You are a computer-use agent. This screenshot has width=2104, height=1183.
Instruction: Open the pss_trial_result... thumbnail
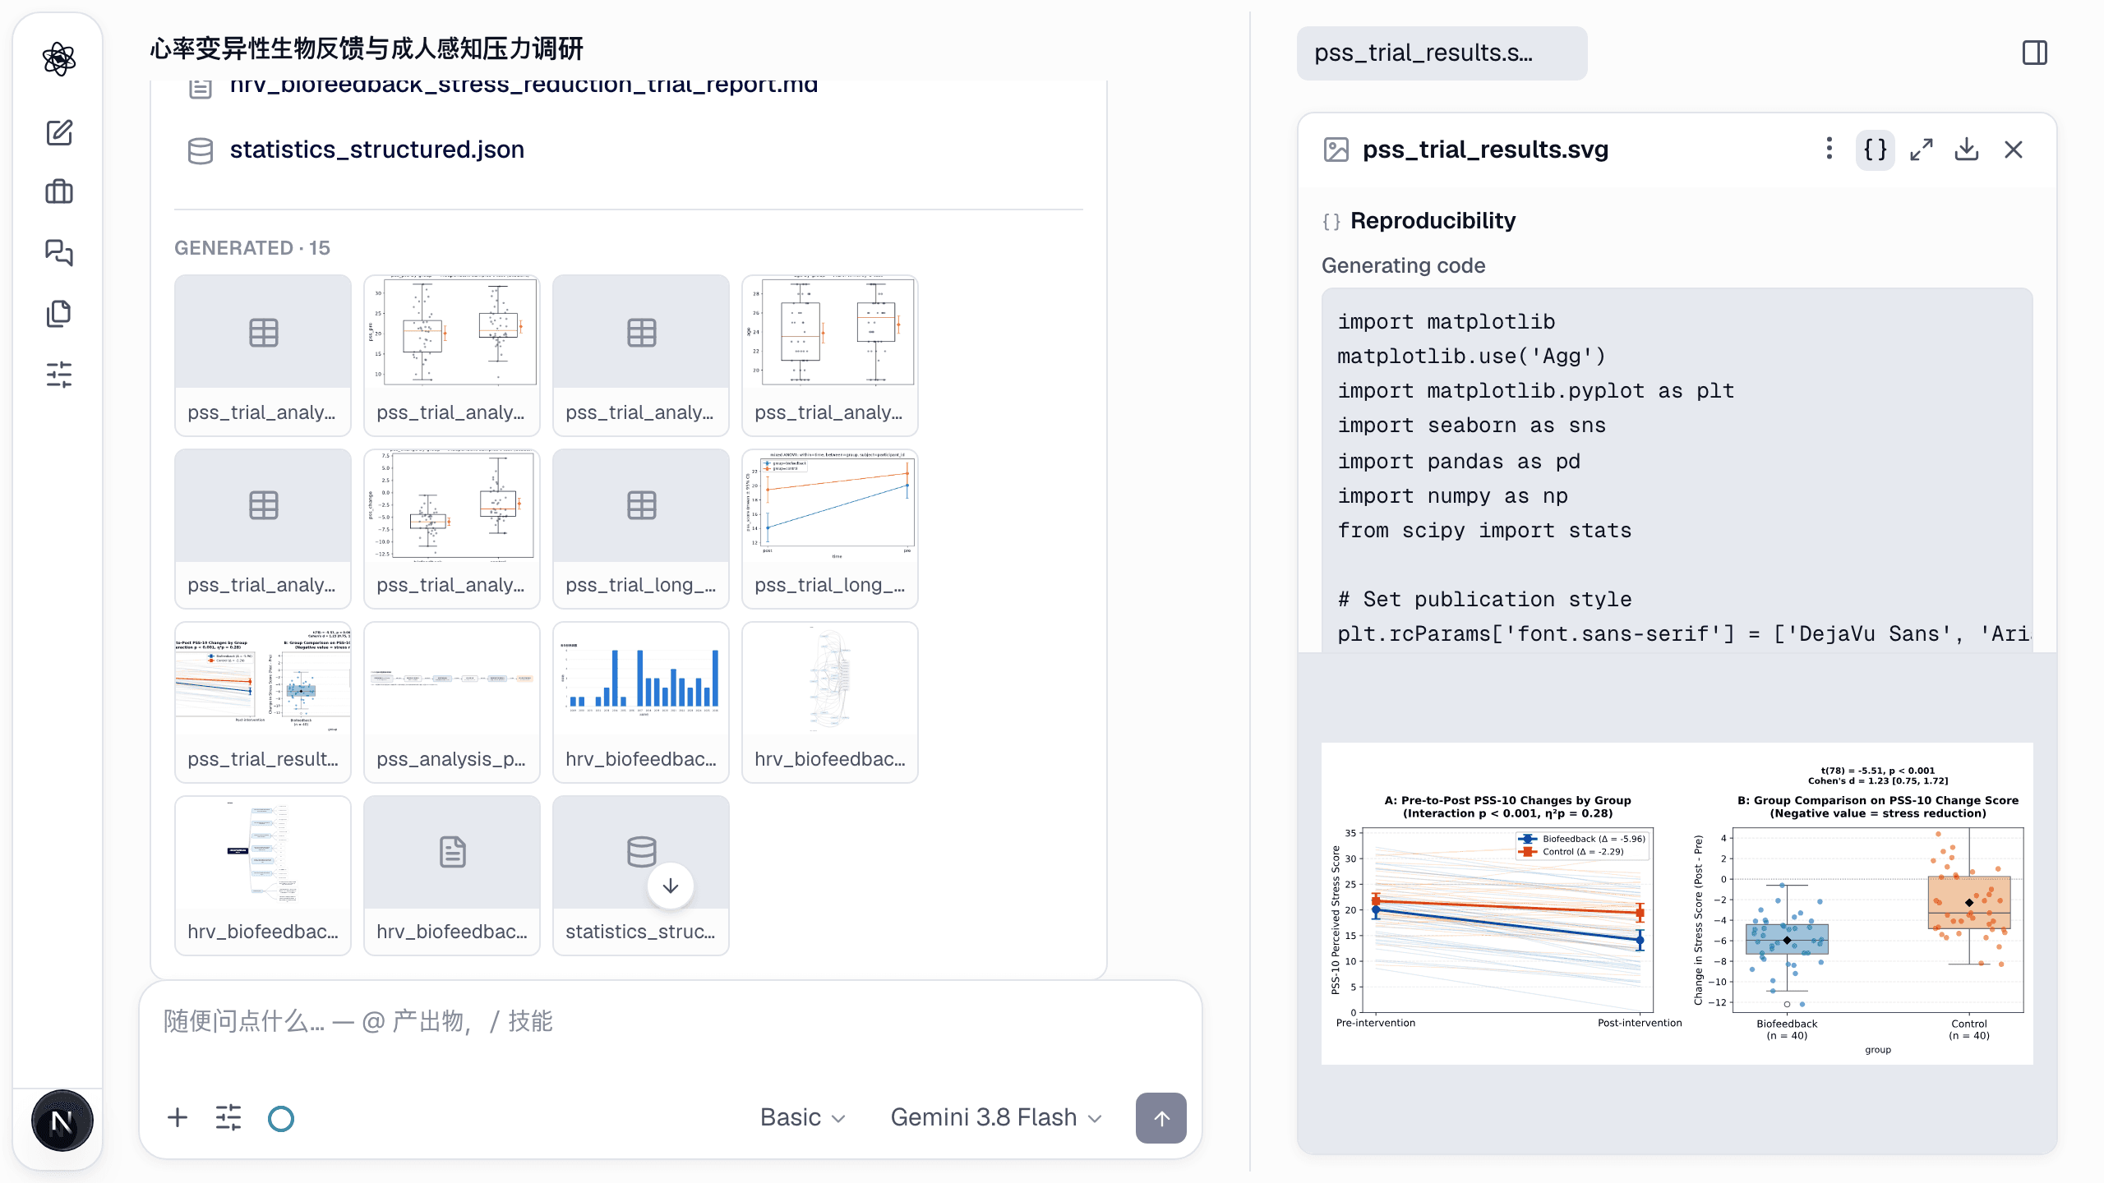click(x=263, y=702)
